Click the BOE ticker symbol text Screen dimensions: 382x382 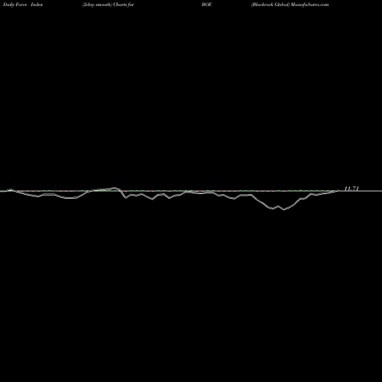[206, 5]
